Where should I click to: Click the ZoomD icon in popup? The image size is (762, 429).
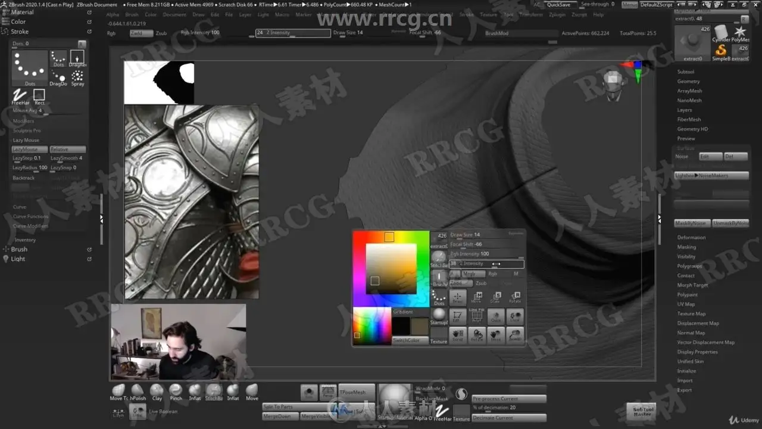[x=515, y=335]
